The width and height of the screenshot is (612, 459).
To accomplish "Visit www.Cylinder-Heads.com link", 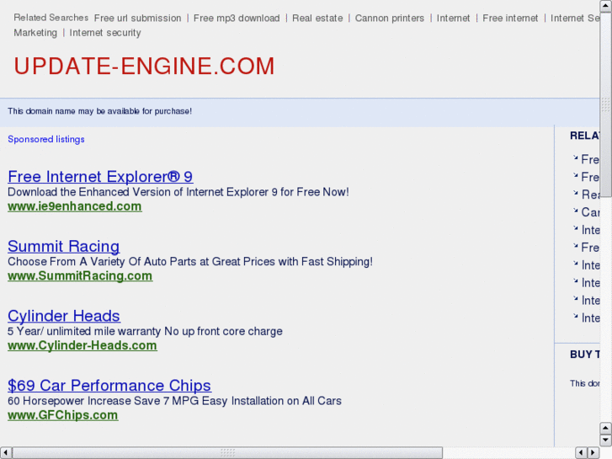I will click(82, 345).
